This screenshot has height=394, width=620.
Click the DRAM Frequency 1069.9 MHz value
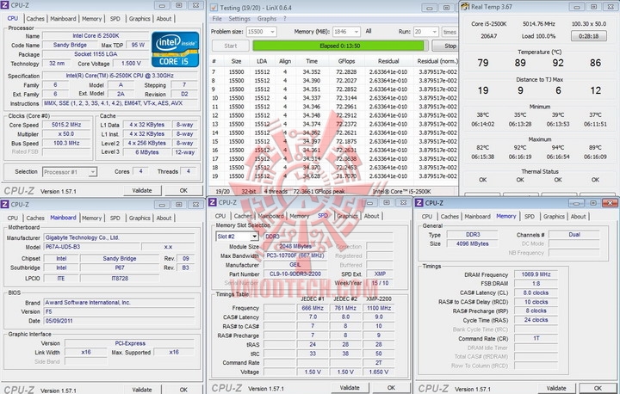click(x=536, y=274)
